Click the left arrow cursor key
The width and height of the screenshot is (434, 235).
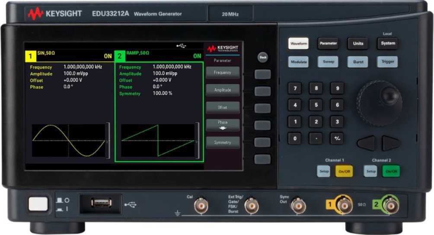[367, 143]
